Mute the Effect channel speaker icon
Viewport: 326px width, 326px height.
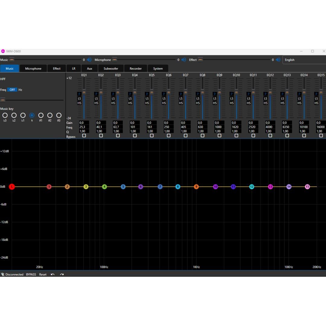coord(278,60)
